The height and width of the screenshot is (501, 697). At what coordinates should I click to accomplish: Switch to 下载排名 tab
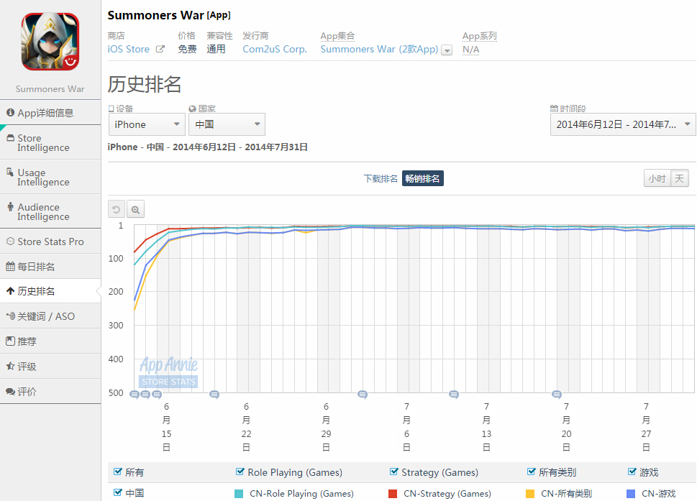tap(381, 178)
